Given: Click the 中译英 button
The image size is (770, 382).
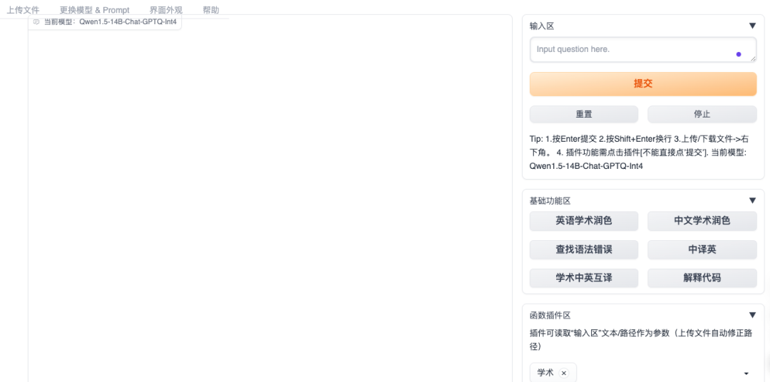Looking at the screenshot, I should tap(702, 249).
